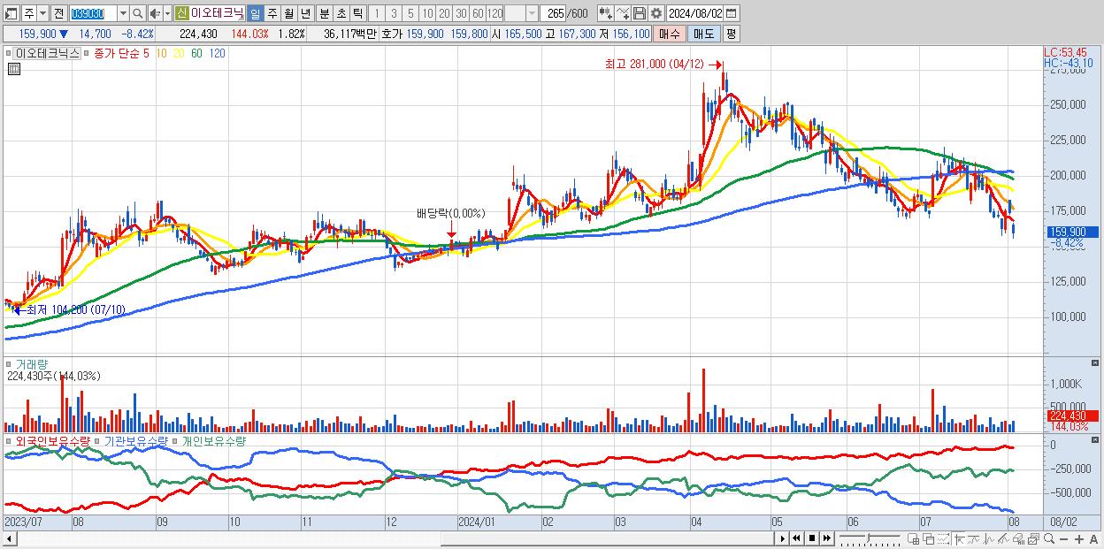This screenshot has height=549, width=1104.
Task: Select the 10 interval tab
Action: [427, 13]
